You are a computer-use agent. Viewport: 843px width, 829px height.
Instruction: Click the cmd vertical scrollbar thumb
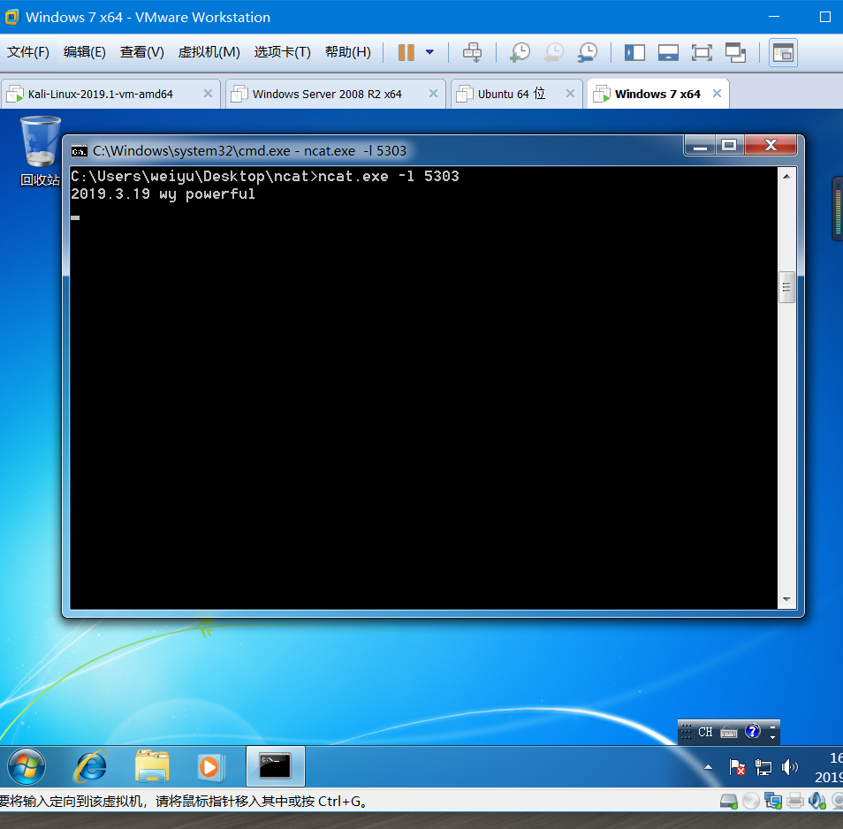tap(786, 287)
